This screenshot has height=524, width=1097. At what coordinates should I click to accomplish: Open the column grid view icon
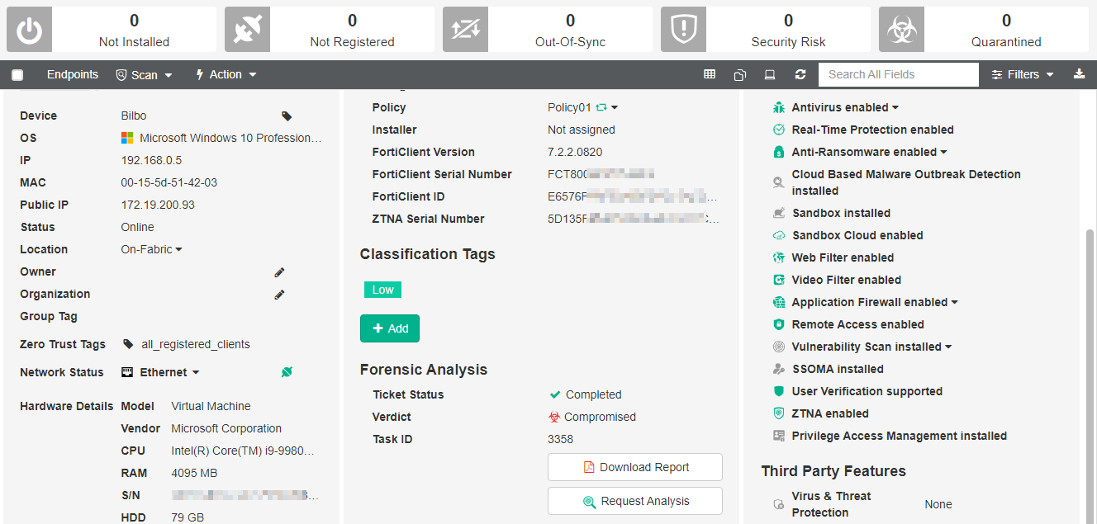pyautogui.click(x=710, y=74)
